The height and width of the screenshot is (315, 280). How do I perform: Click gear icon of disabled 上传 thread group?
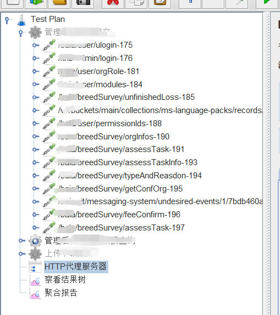coord(35,254)
